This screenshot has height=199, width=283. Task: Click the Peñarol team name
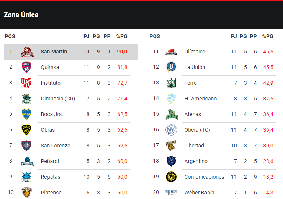[50, 161]
